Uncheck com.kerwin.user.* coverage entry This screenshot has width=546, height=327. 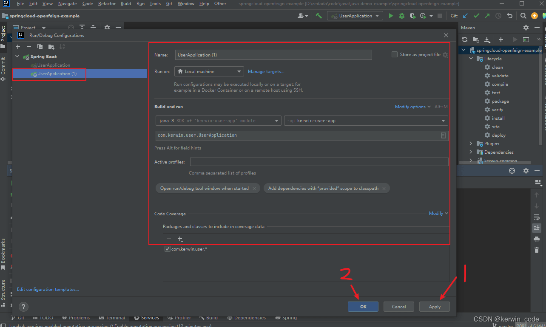coord(168,249)
